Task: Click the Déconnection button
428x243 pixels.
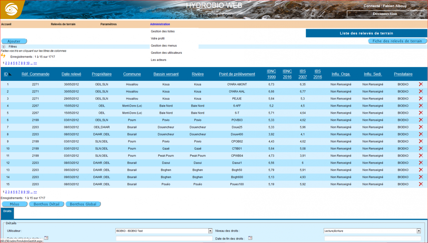Action: click(384, 14)
